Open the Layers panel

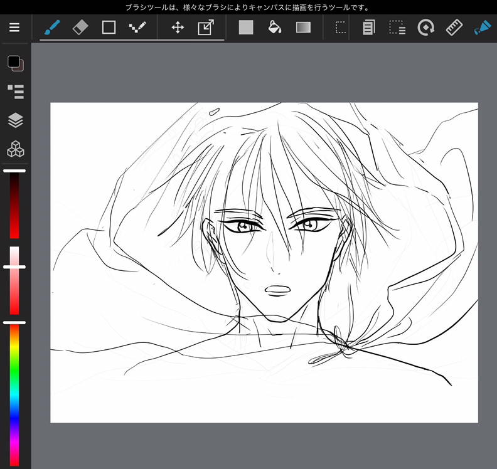(16, 120)
